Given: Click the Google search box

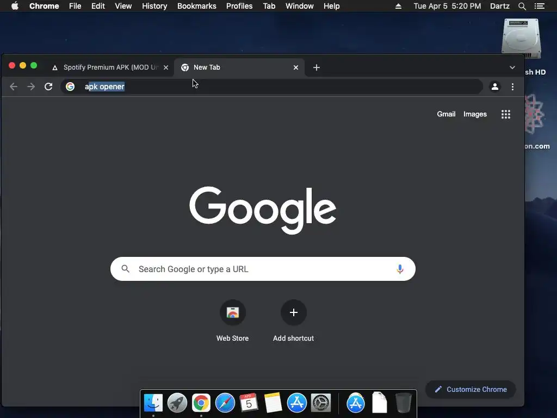Looking at the screenshot, I should click(x=263, y=269).
